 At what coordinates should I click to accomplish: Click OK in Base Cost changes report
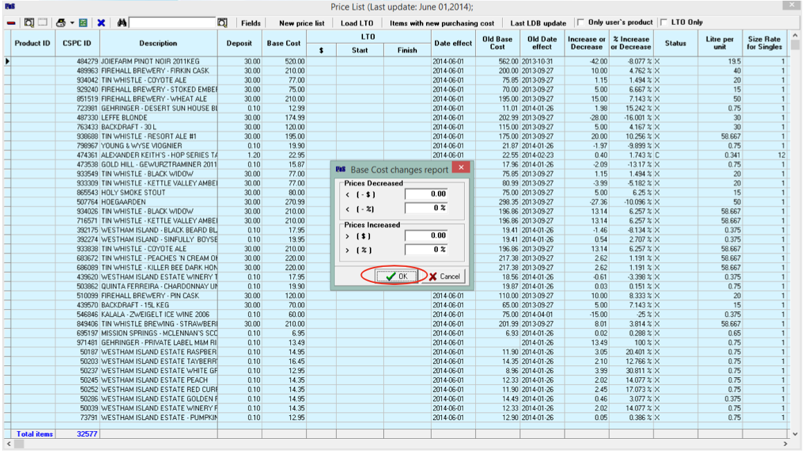pos(396,277)
